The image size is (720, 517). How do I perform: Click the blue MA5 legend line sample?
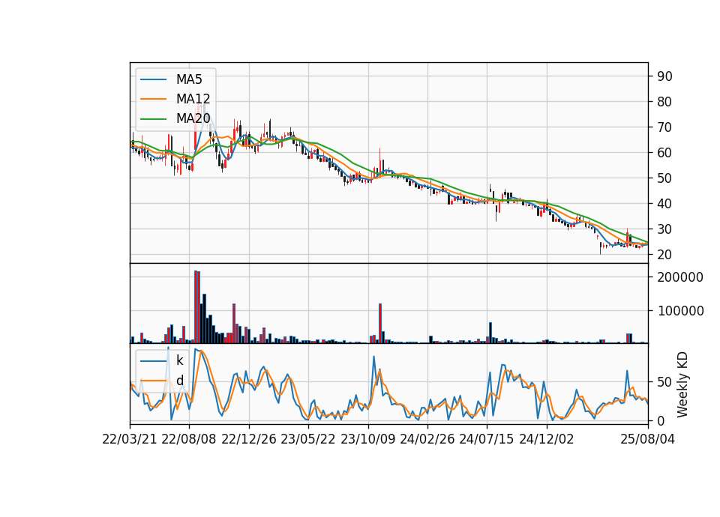pos(153,80)
